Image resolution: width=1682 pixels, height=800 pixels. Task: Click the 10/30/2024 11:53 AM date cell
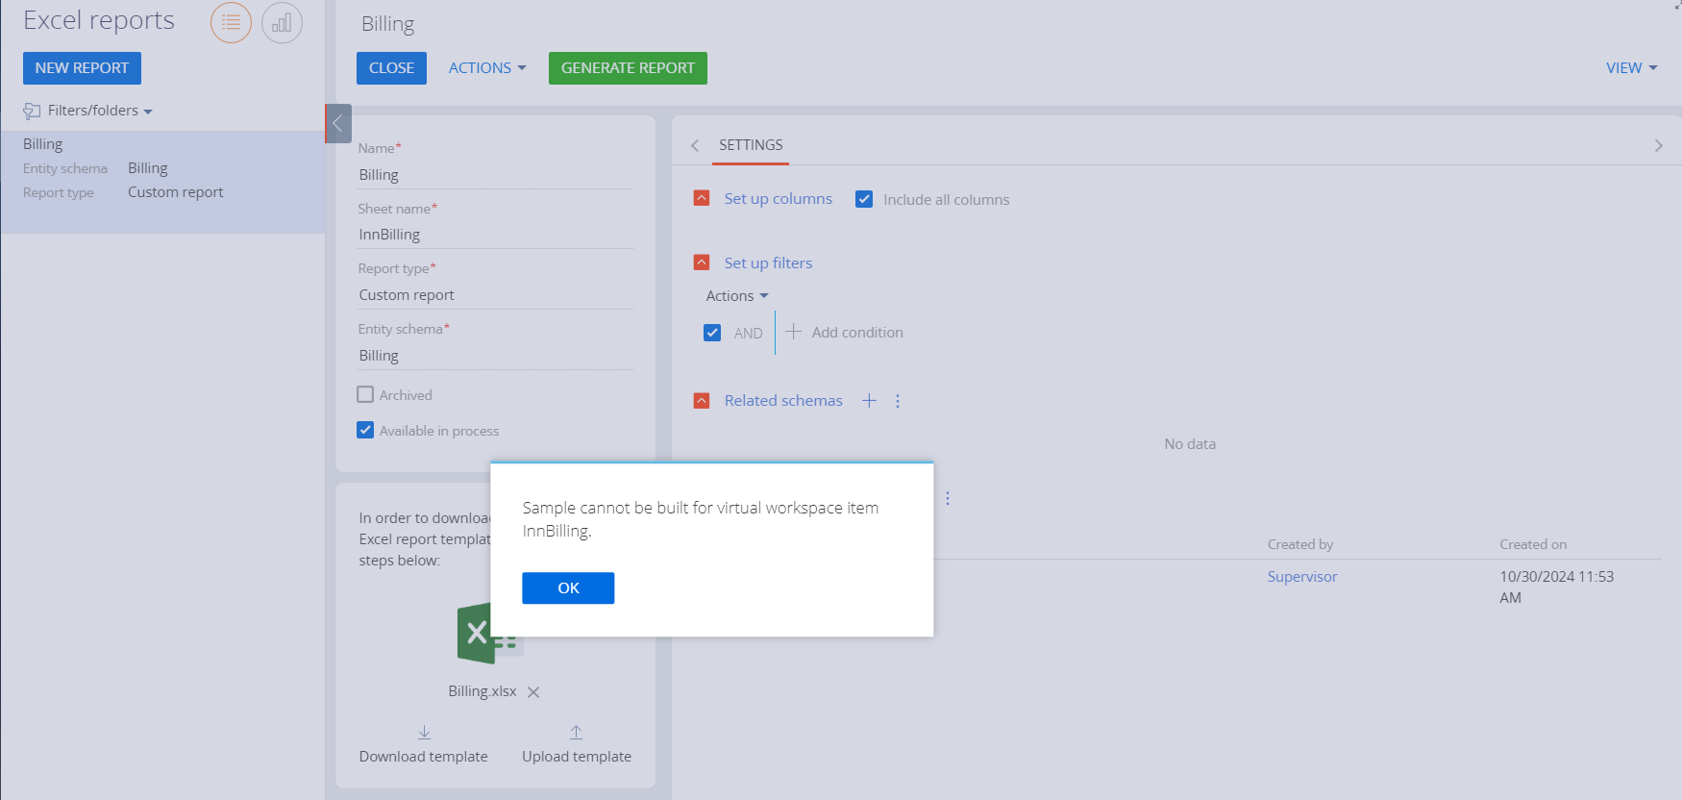coord(1557,587)
